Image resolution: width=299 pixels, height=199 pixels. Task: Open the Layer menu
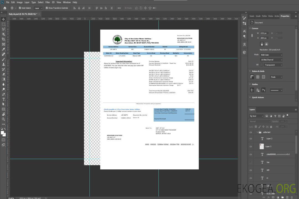pos(27,2)
